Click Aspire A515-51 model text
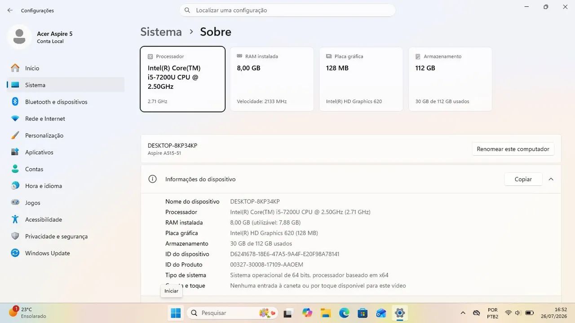Viewport: 575px width, 323px height. coord(164,153)
